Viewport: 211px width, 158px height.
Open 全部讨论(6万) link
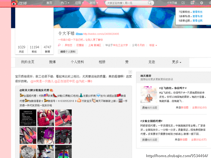coord(199,140)
